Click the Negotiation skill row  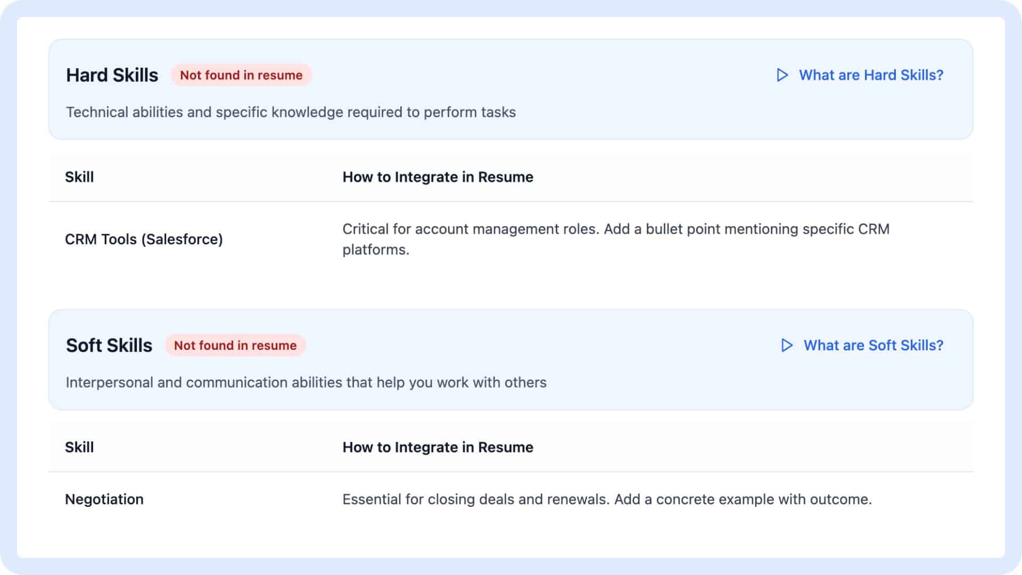click(104, 499)
